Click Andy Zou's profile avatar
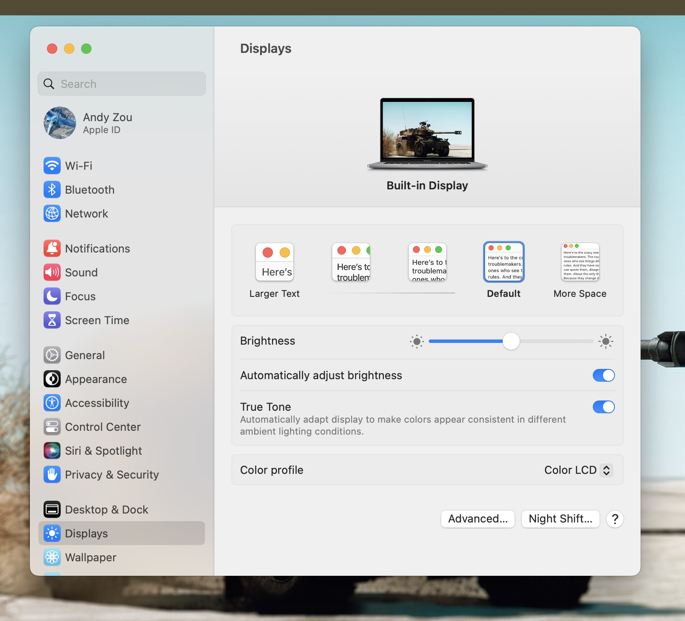The width and height of the screenshot is (685, 621). (x=60, y=123)
